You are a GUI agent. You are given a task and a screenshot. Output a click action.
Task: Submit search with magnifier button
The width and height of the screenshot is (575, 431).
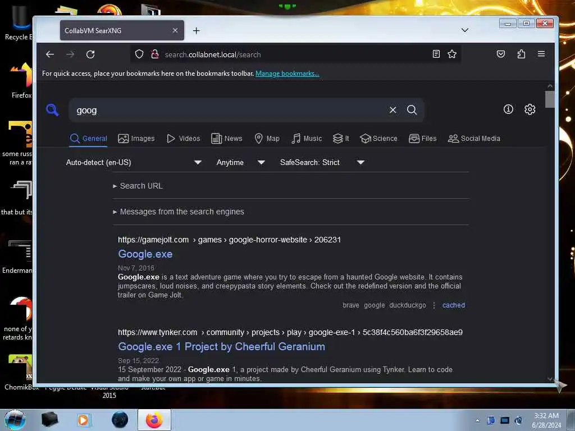pos(412,110)
